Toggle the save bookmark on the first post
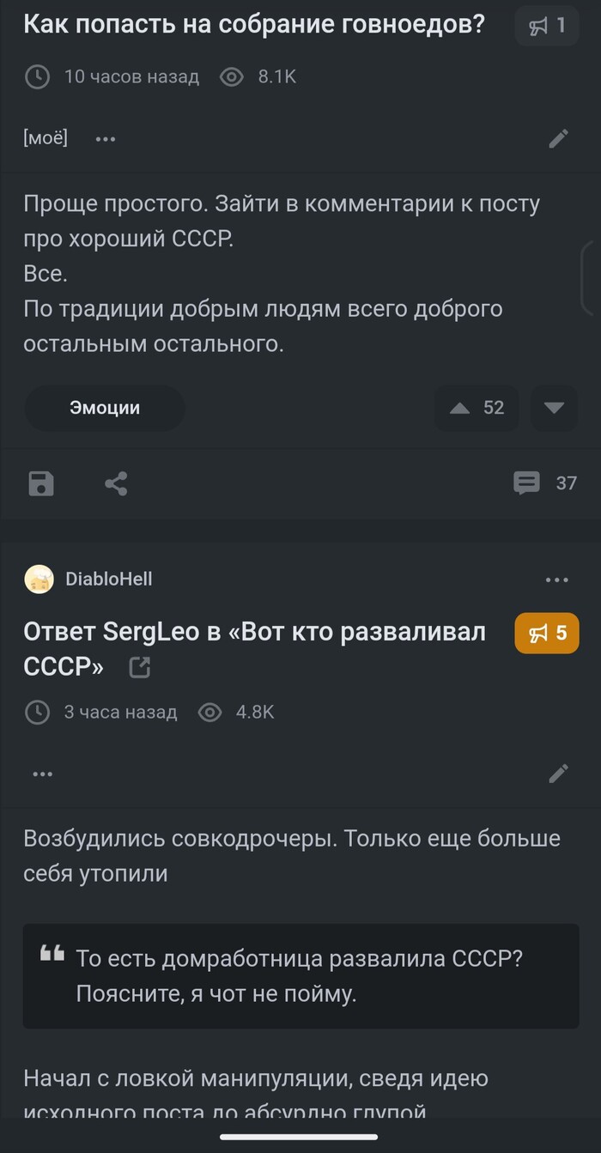This screenshot has height=1153, width=601. point(40,483)
